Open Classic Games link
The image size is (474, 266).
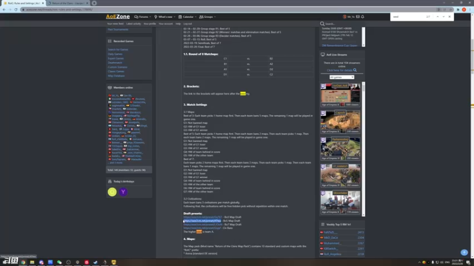(x=116, y=72)
